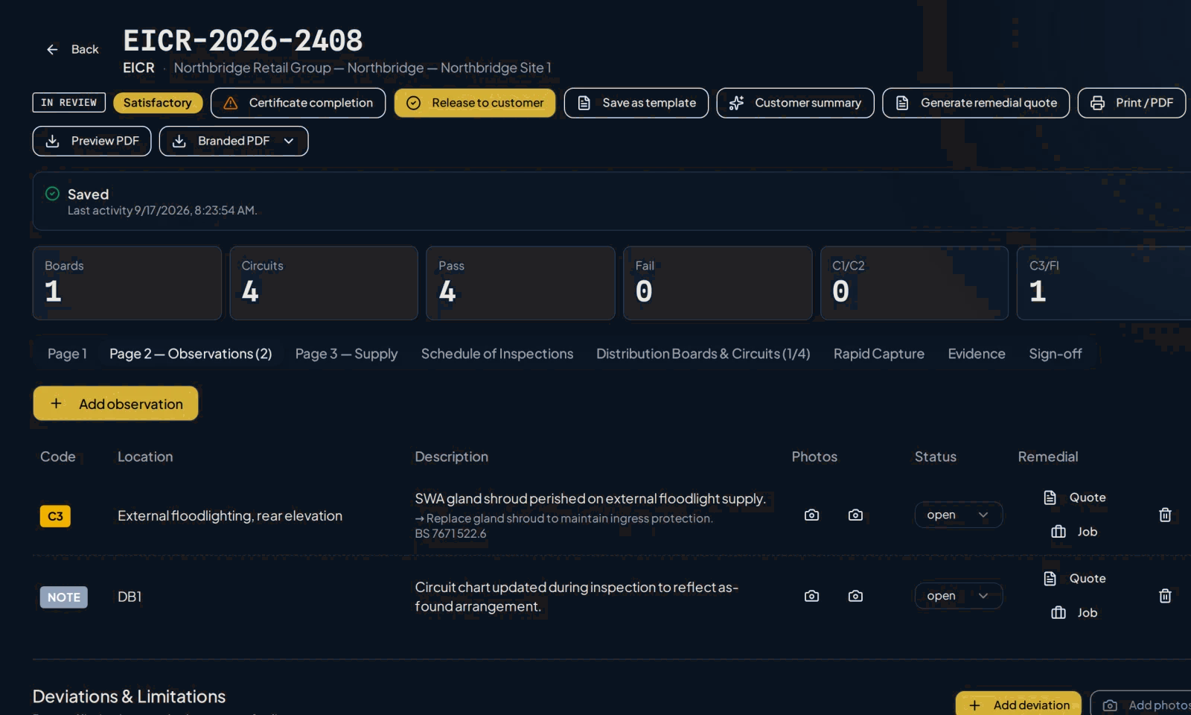The image size is (1191, 715).
Task: Save certificate as template
Action: click(636, 103)
